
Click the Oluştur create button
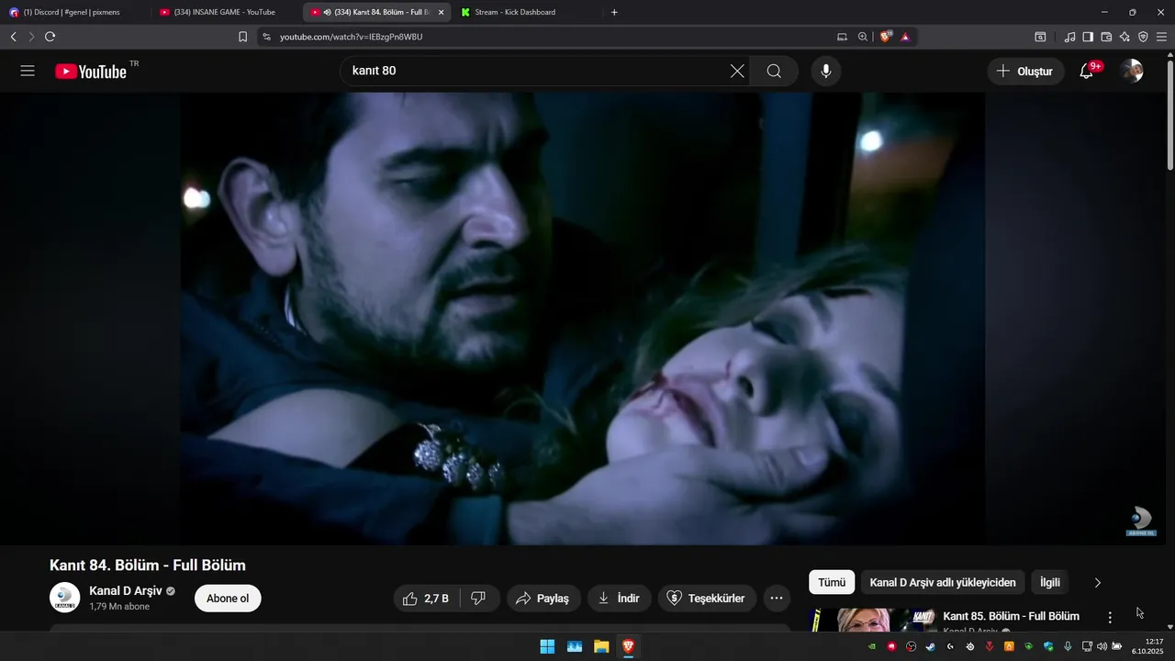[x=1026, y=71]
